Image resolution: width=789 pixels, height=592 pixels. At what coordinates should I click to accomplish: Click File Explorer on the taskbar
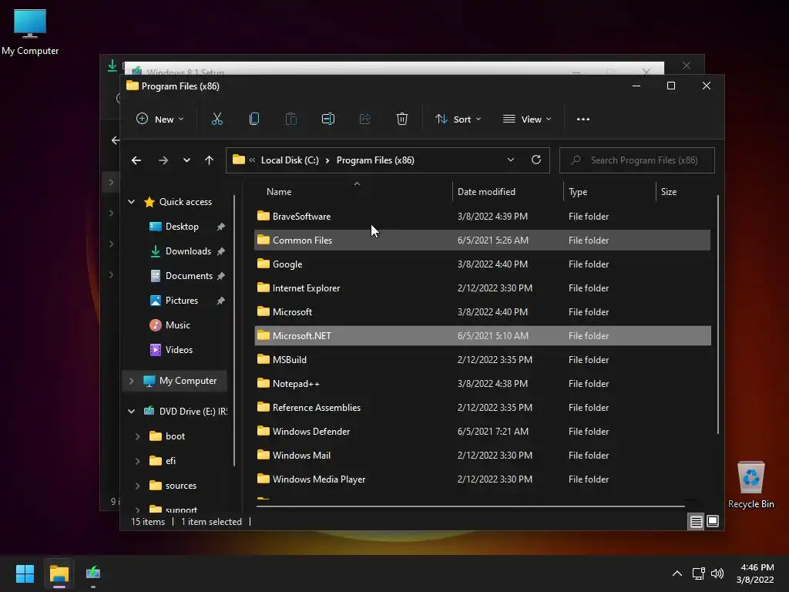click(x=59, y=573)
